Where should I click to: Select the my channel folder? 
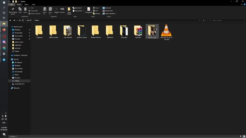[68, 31]
